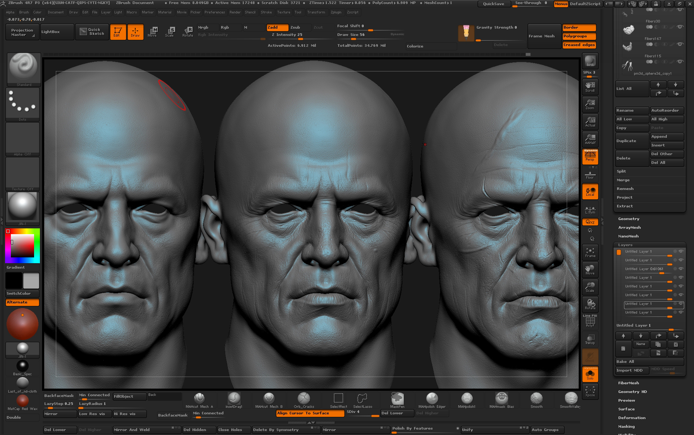Set canvas to Actual size
694x435 pixels.
tap(590, 121)
